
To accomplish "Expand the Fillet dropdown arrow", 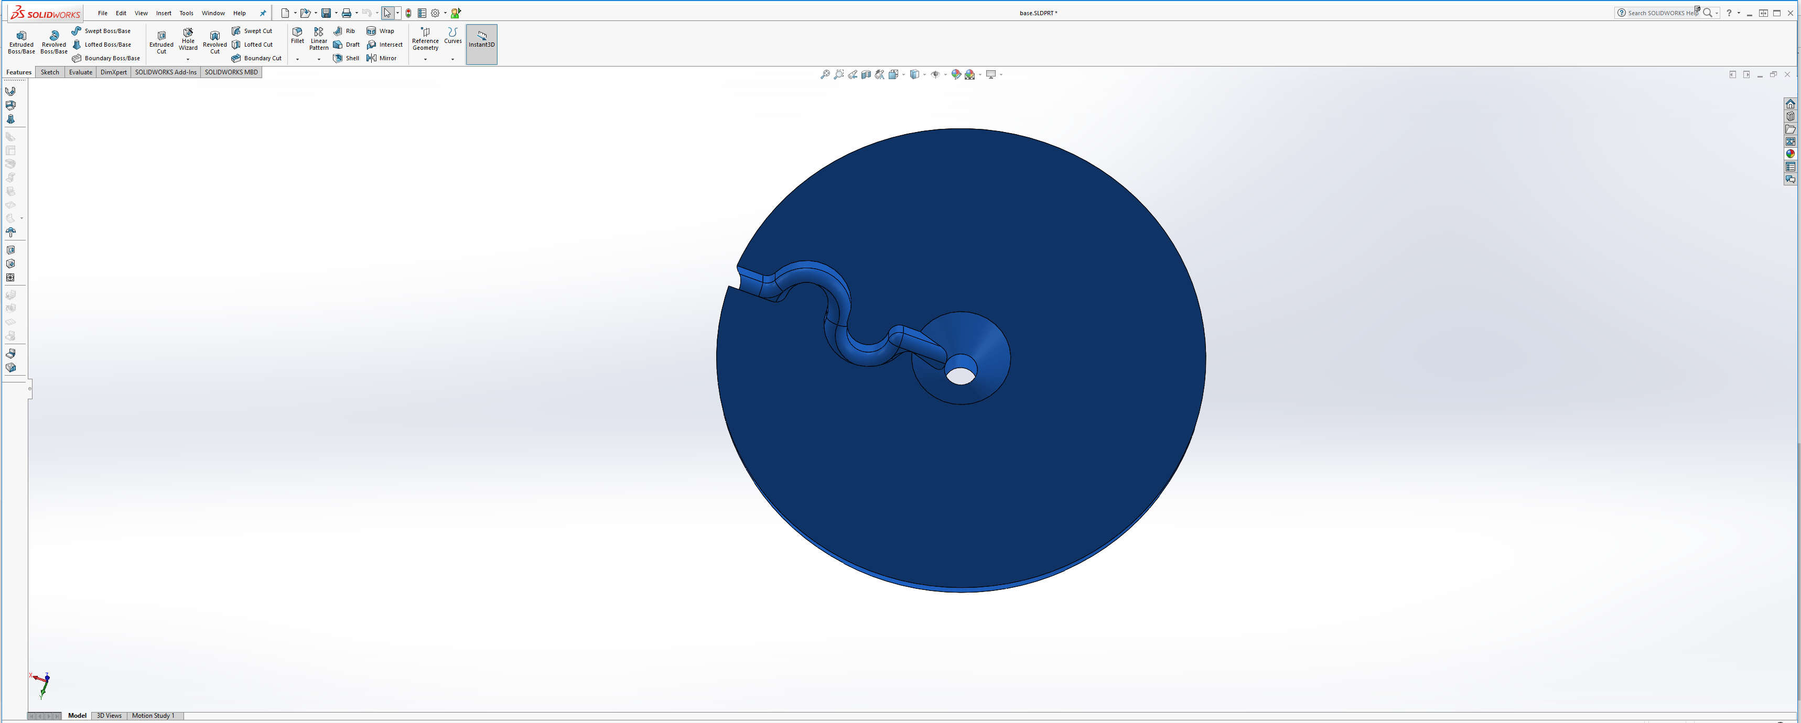I will click(297, 59).
